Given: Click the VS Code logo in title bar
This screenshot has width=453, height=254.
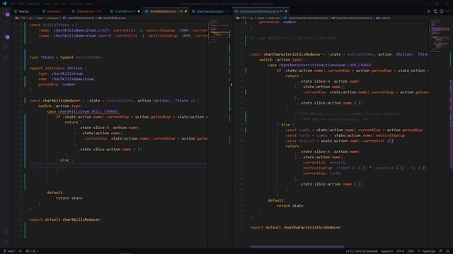Looking at the screenshot, I should [4, 4].
